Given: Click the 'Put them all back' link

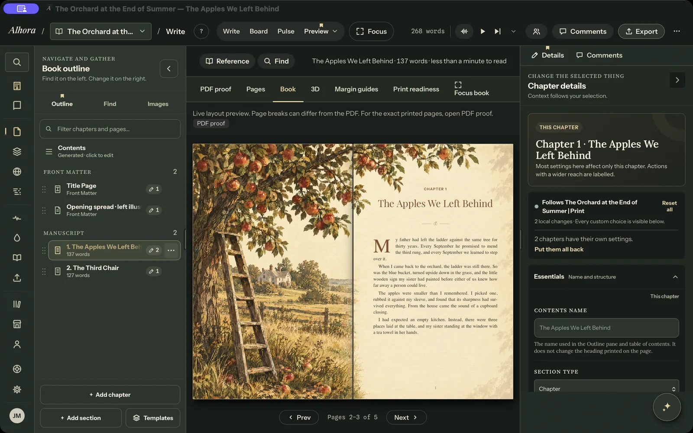Looking at the screenshot, I should 559,250.
